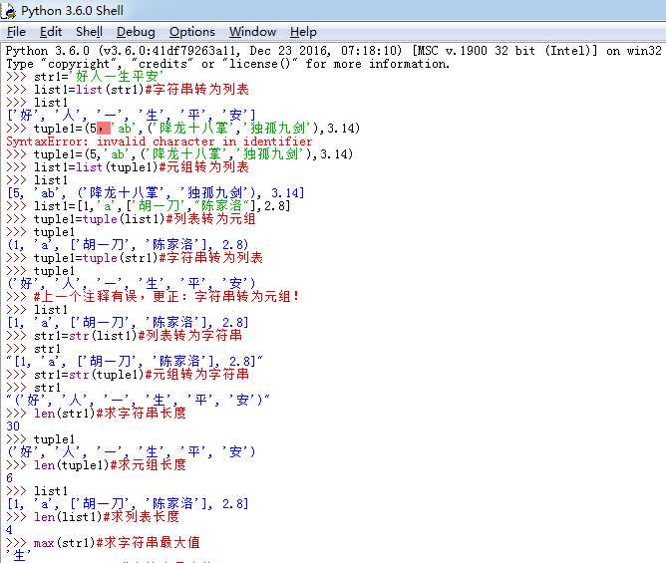Click the line len(str1)#求字符串长度
The width and height of the screenshot is (666, 563).
110,414
